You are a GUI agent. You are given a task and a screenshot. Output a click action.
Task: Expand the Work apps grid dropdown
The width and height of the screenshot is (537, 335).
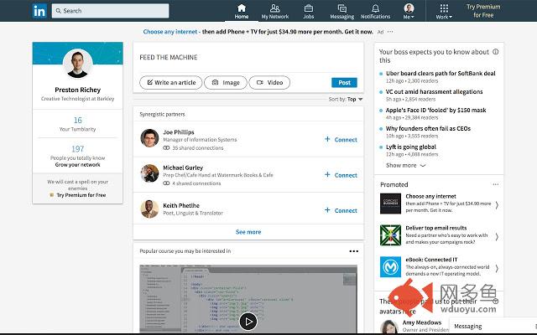pyautogui.click(x=444, y=11)
